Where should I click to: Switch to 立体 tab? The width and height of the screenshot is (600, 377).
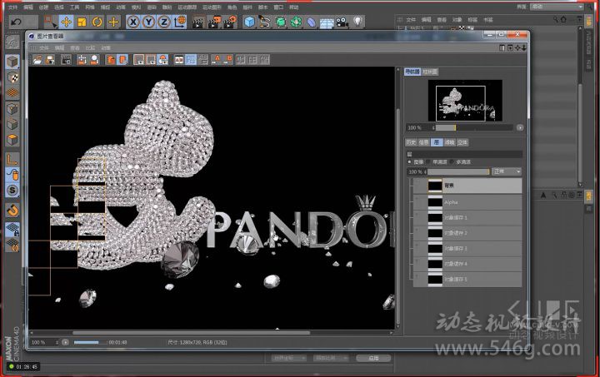pos(462,142)
